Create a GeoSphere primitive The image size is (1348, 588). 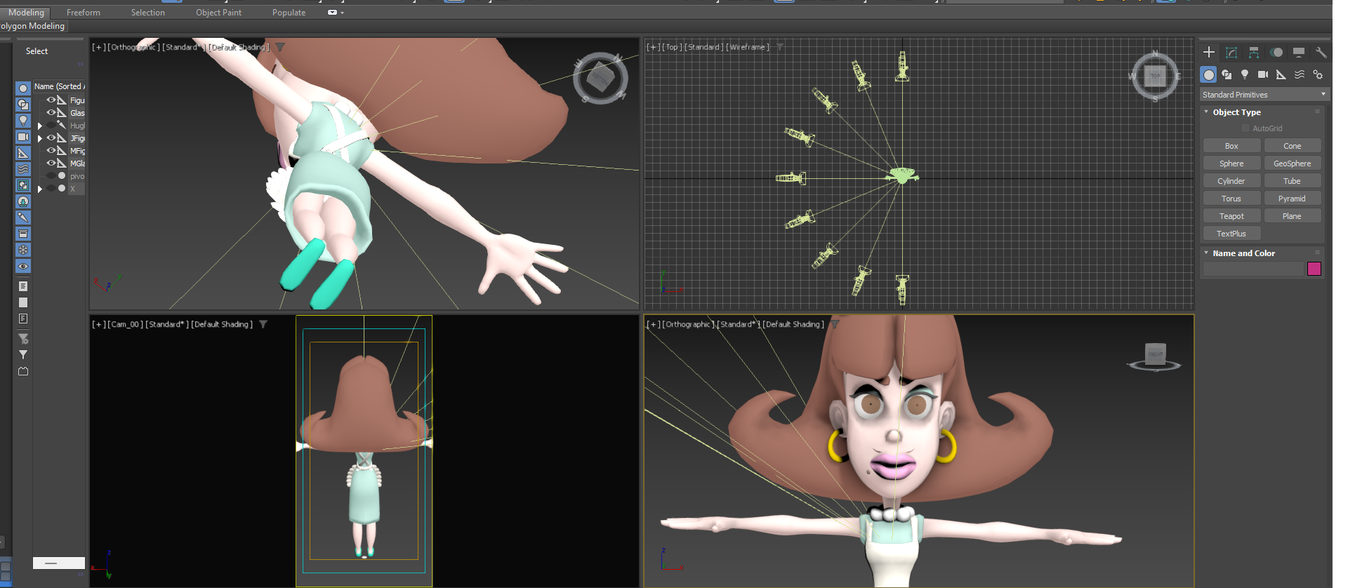coord(1292,163)
